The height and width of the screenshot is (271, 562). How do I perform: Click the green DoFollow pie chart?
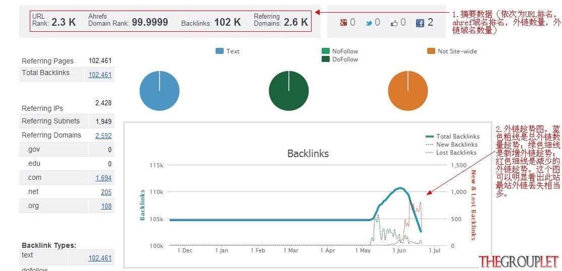(x=289, y=91)
